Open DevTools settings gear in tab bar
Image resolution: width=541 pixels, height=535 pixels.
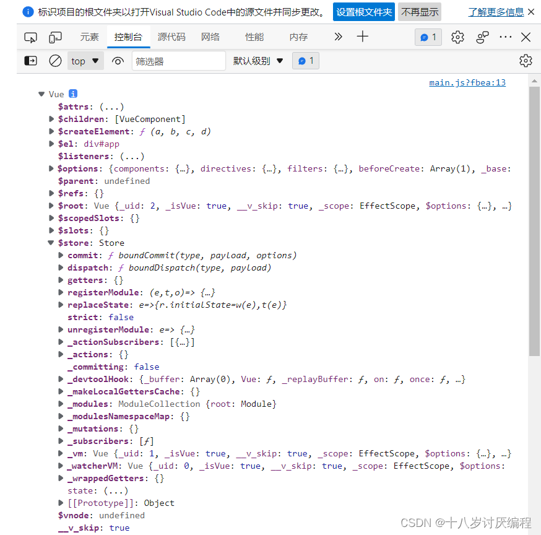point(457,37)
